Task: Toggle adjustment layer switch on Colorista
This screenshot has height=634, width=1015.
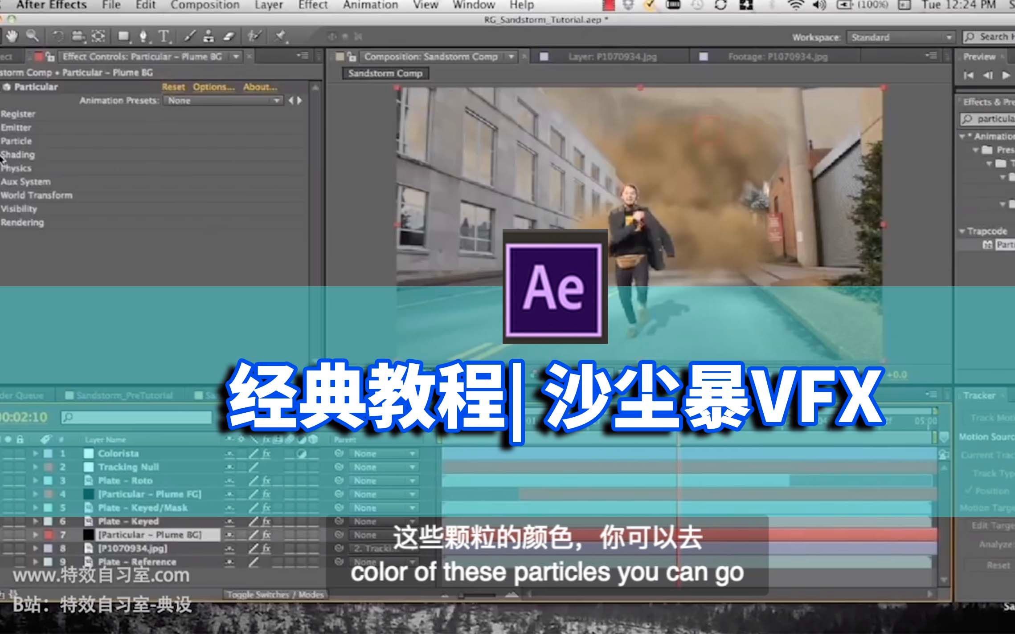Action: [302, 454]
